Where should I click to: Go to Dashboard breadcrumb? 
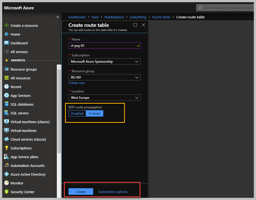click(77, 17)
